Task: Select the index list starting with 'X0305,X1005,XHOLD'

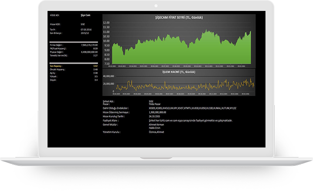Action: pyautogui.click(x=192, y=108)
